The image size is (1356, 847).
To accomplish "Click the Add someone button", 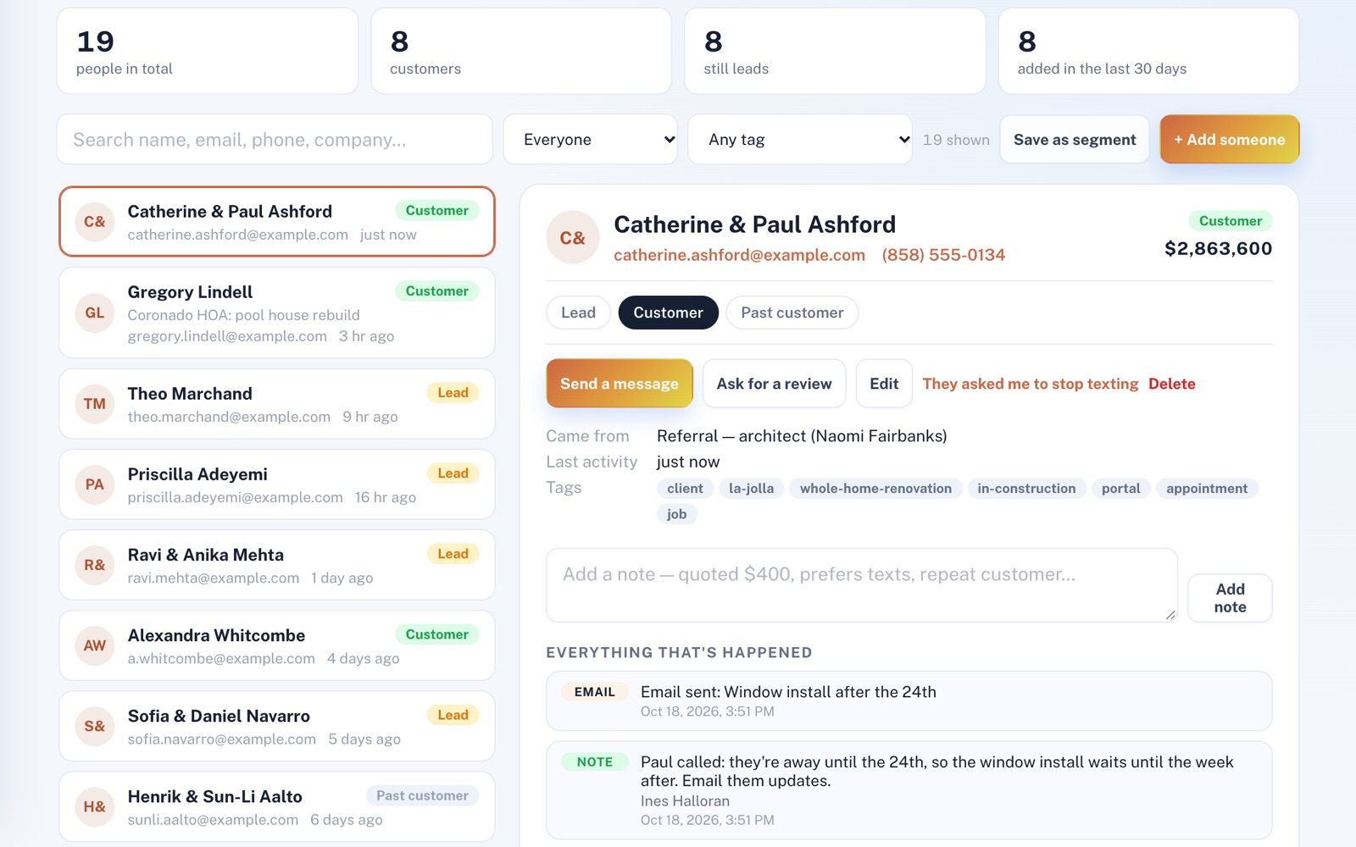I will [x=1230, y=140].
